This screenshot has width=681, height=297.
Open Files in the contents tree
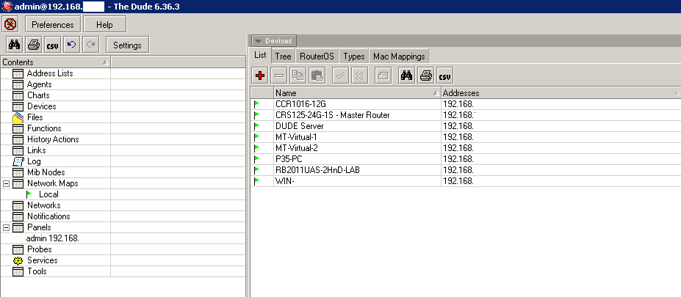click(x=35, y=117)
